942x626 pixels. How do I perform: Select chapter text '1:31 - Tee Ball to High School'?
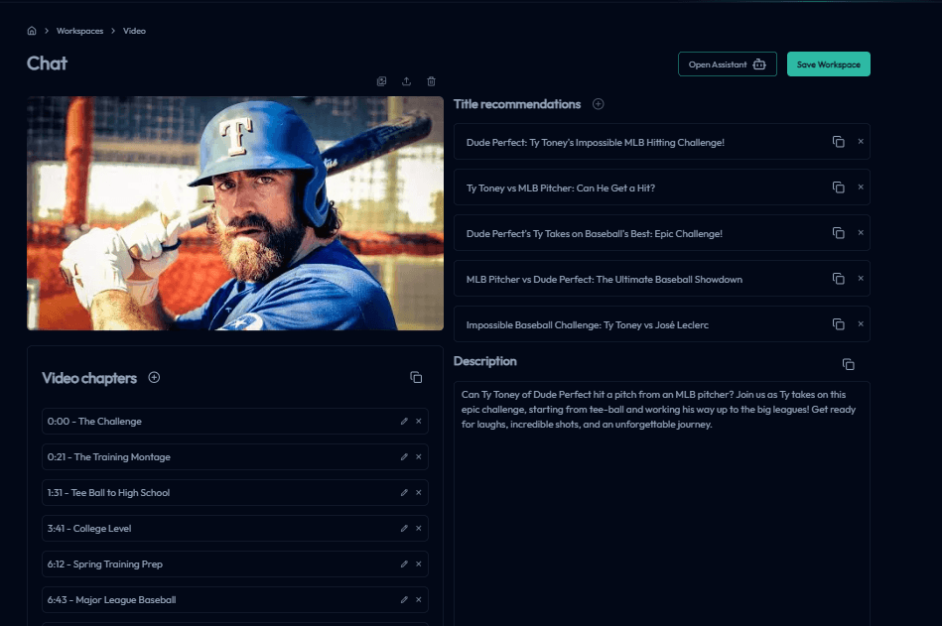[x=109, y=493]
